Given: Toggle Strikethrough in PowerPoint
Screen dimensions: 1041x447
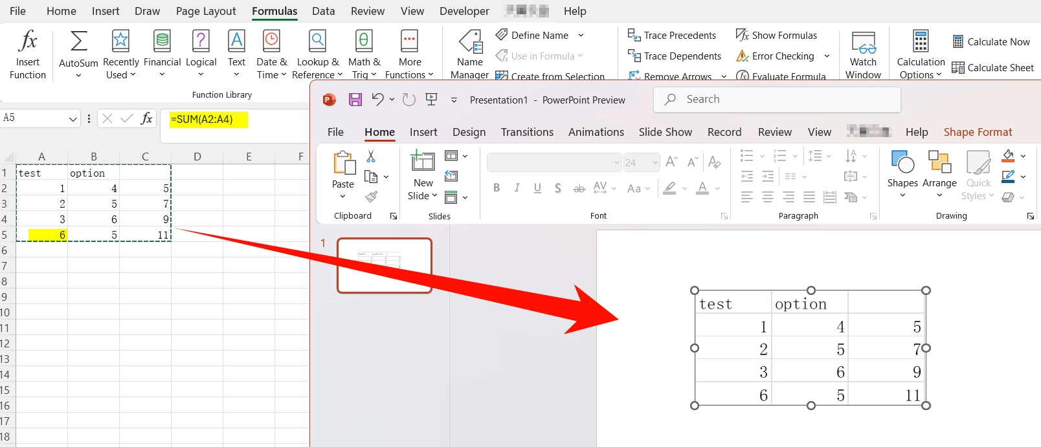Looking at the screenshot, I should (579, 188).
